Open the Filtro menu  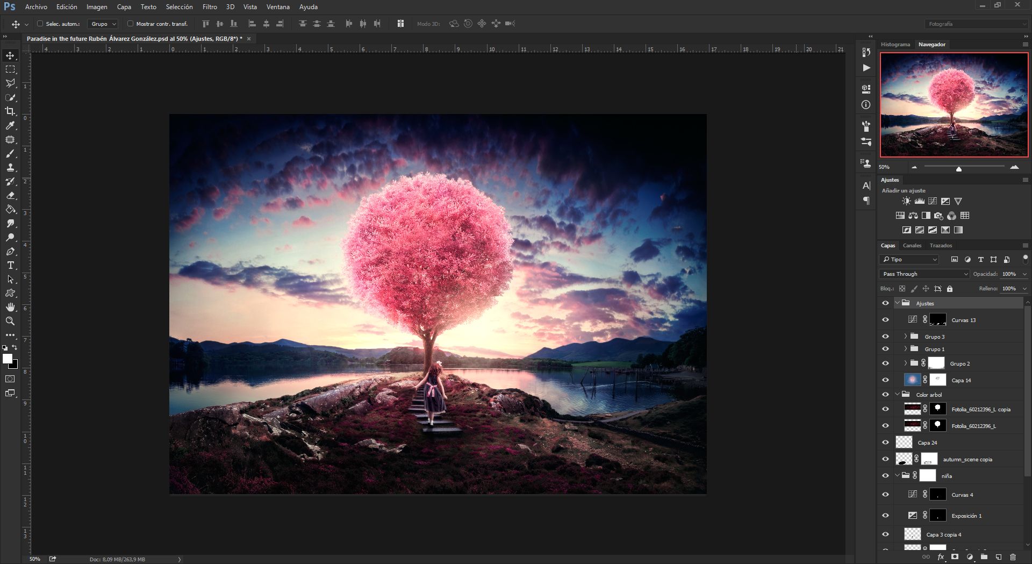click(210, 7)
